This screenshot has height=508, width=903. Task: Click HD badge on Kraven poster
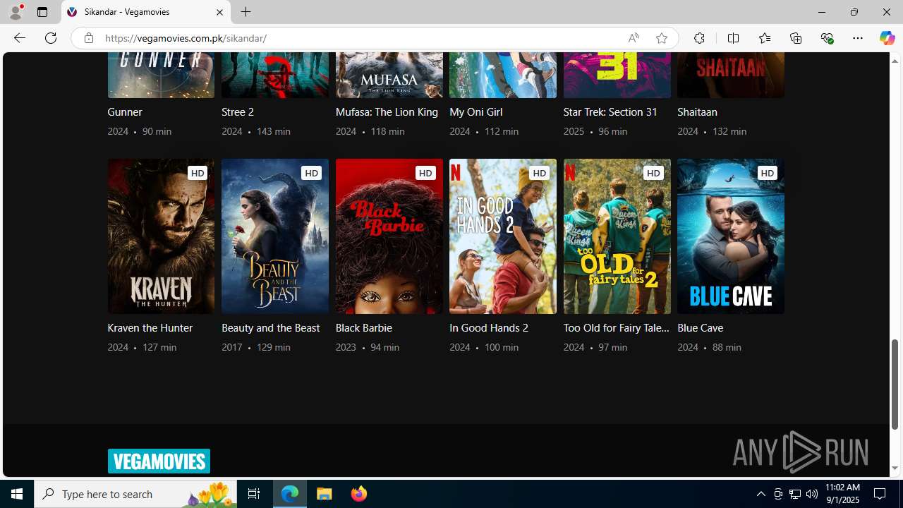[197, 173]
